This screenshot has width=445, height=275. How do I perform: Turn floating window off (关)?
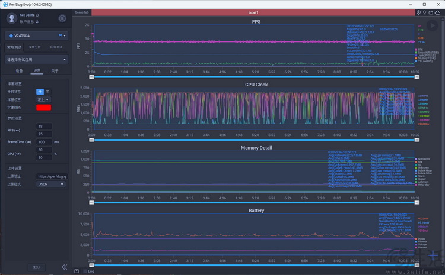point(47,92)
